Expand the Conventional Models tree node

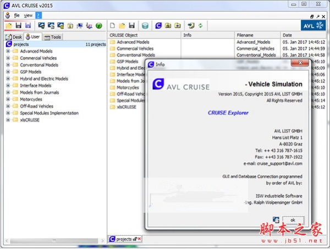click(x=8, y=65)
